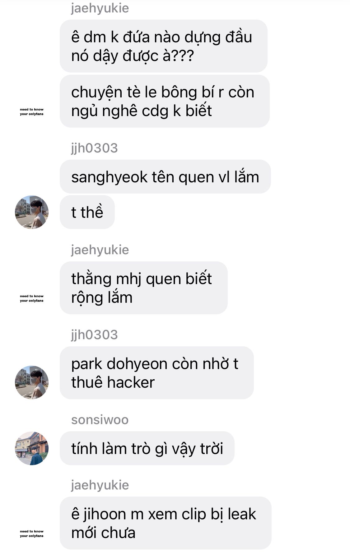The image size is (350, 552).
Task: Open jjh0303 avatar beside "t thề"
Action: pos(32,212)
